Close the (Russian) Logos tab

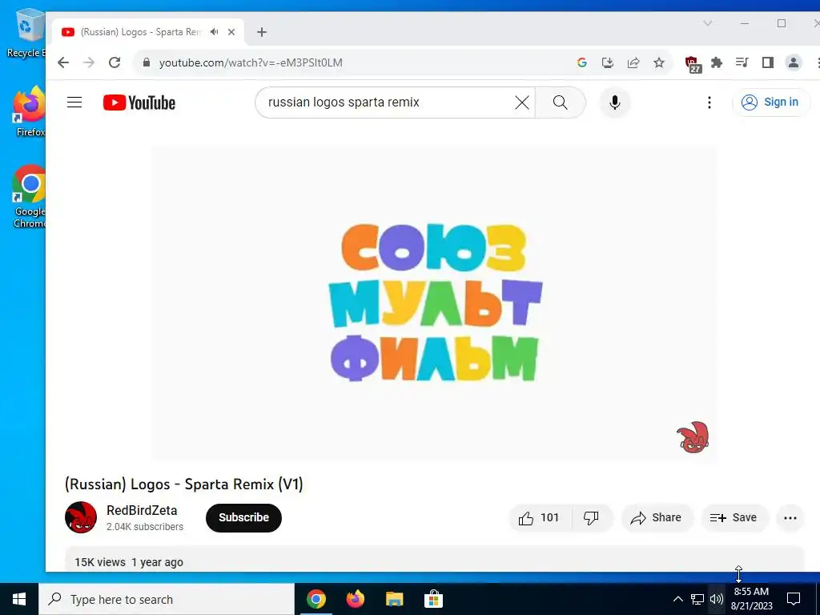point(231,32)
